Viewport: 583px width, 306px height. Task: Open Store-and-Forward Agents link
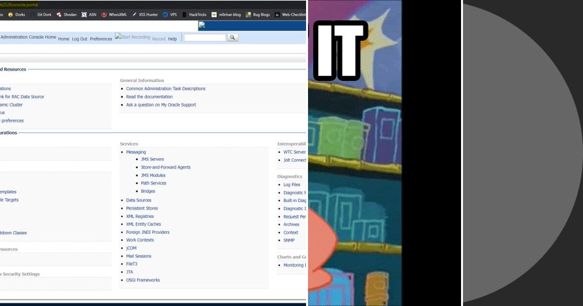coord(166,167)
